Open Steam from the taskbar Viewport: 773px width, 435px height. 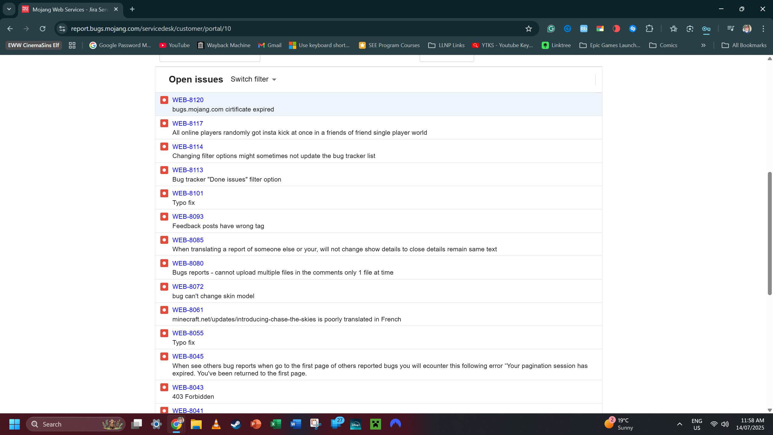click(x=236, y=424)
